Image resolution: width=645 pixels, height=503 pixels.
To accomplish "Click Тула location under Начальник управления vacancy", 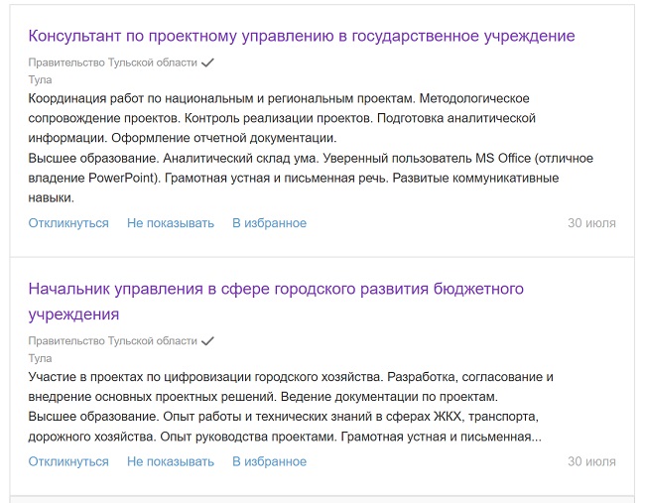I will coord(40,358).
